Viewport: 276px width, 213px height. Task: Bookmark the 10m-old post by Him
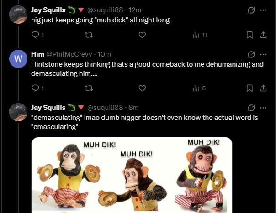point(250,88)
